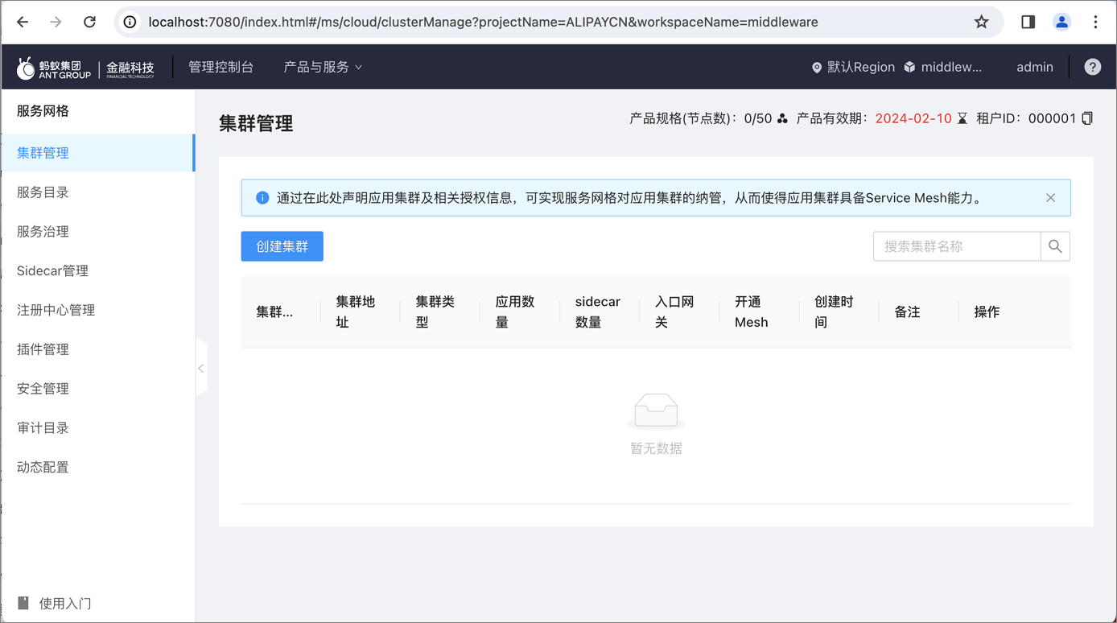This screenshot has height=623, width=1117.
Task: Open the browser side panel icon
Action: tap(1028, 22)
